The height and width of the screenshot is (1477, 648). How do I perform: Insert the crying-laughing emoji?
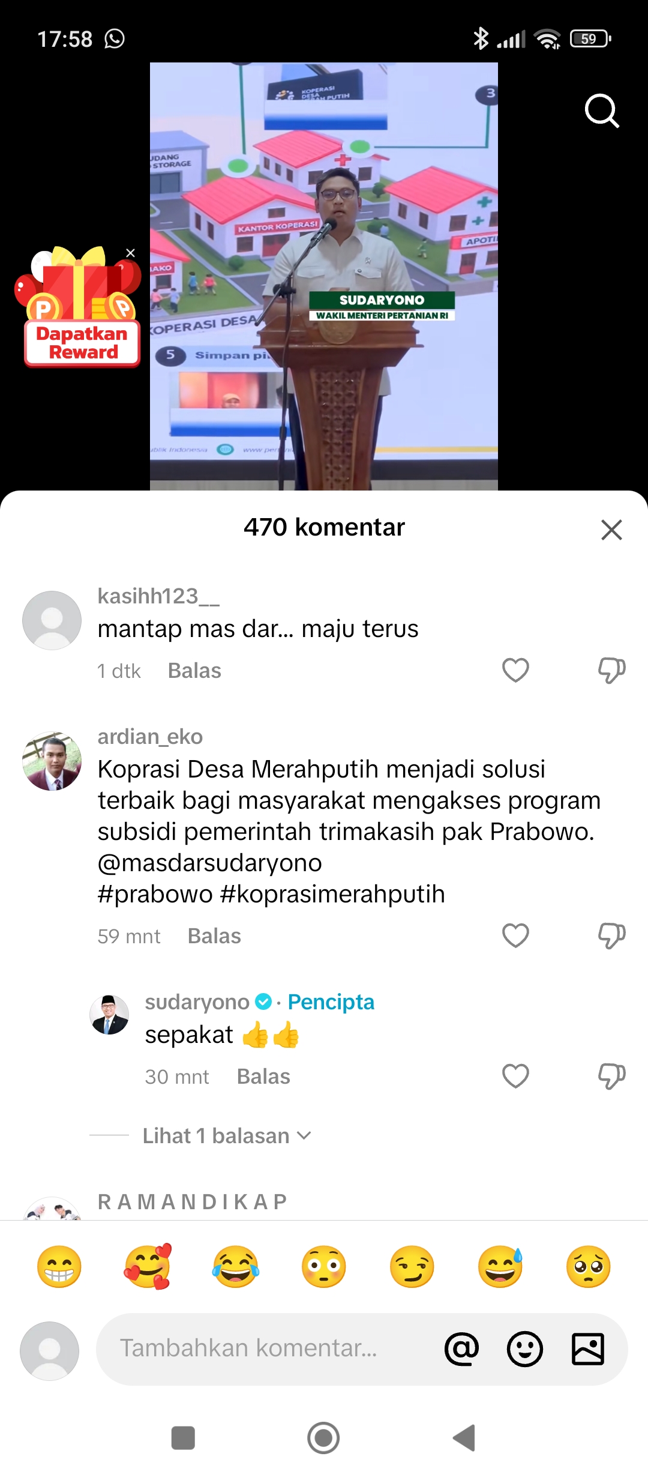(x=236, y=1266)
